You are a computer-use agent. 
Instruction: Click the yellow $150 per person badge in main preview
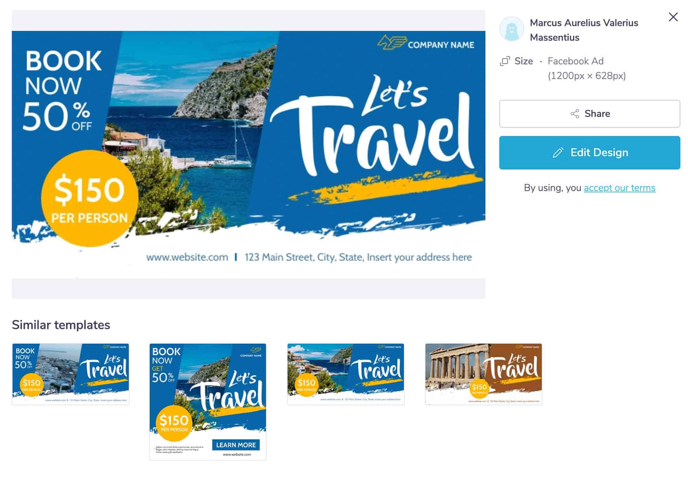pyautogui.click(x=89, y=198)
